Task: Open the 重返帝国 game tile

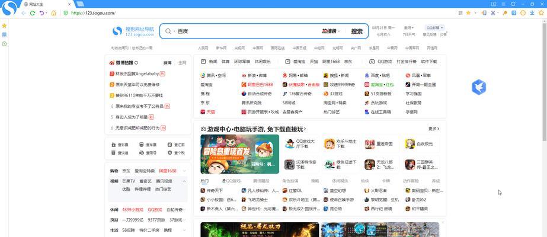Action: point(379,143)
